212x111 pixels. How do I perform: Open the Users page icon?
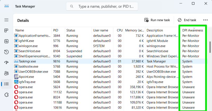6,73
